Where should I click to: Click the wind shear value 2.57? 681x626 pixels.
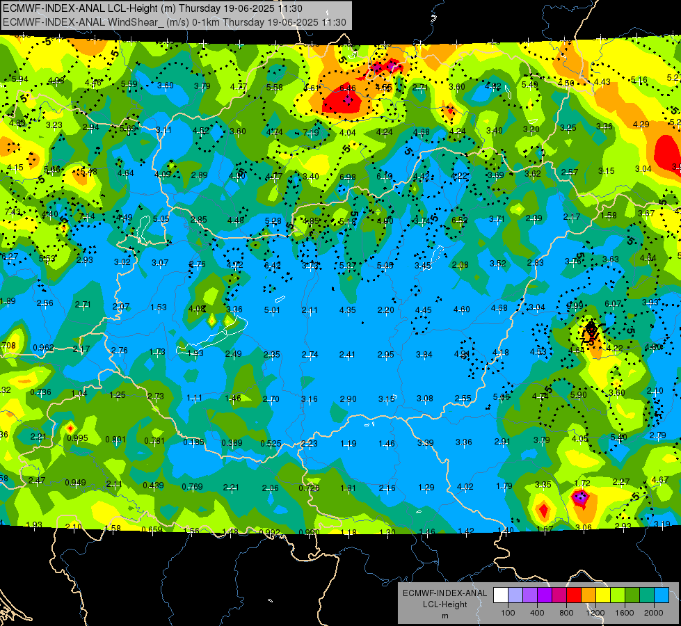pyautogui.click(x=569, y=172)
